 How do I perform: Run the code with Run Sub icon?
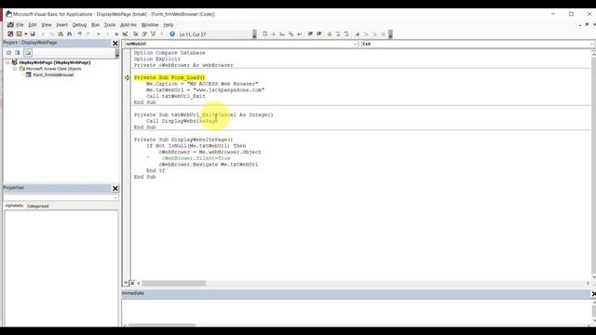pos(99,34)
